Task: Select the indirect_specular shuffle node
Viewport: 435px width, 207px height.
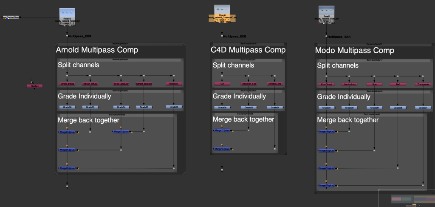Action: click(x=144, y=84)
